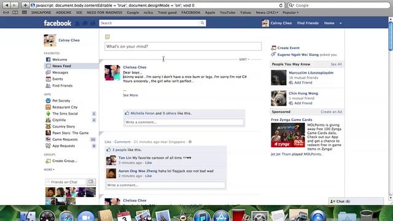Viewport: 393px width, 221px height.
Task: Click the plus add-bookmark button
Action: point(25,5)
